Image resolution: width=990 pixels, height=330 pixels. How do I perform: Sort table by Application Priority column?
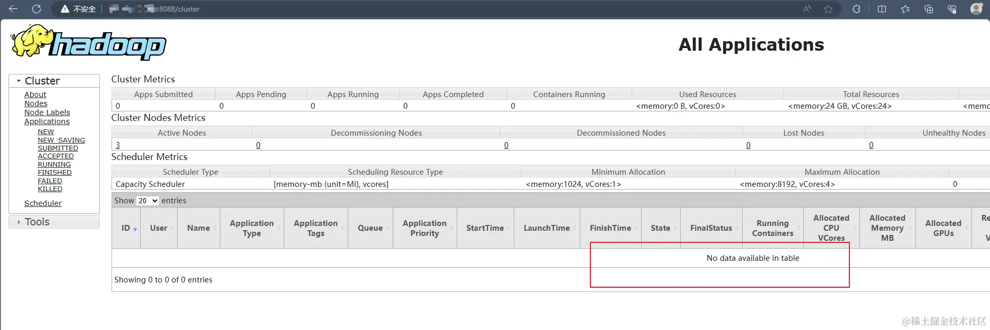425,228
